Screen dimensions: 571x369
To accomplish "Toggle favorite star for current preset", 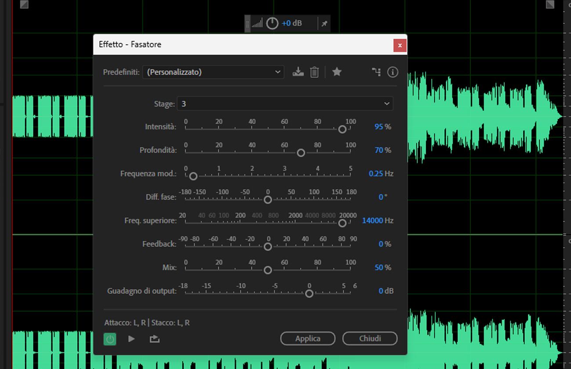I will point(337,72).
